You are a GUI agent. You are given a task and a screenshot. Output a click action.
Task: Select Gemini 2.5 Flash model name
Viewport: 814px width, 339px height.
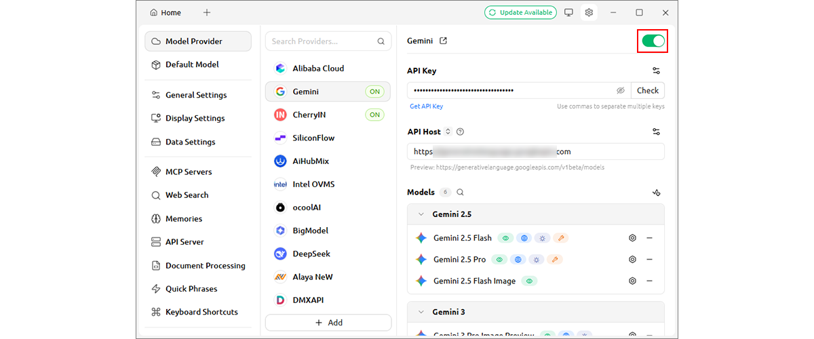click(x=463, y=238)
